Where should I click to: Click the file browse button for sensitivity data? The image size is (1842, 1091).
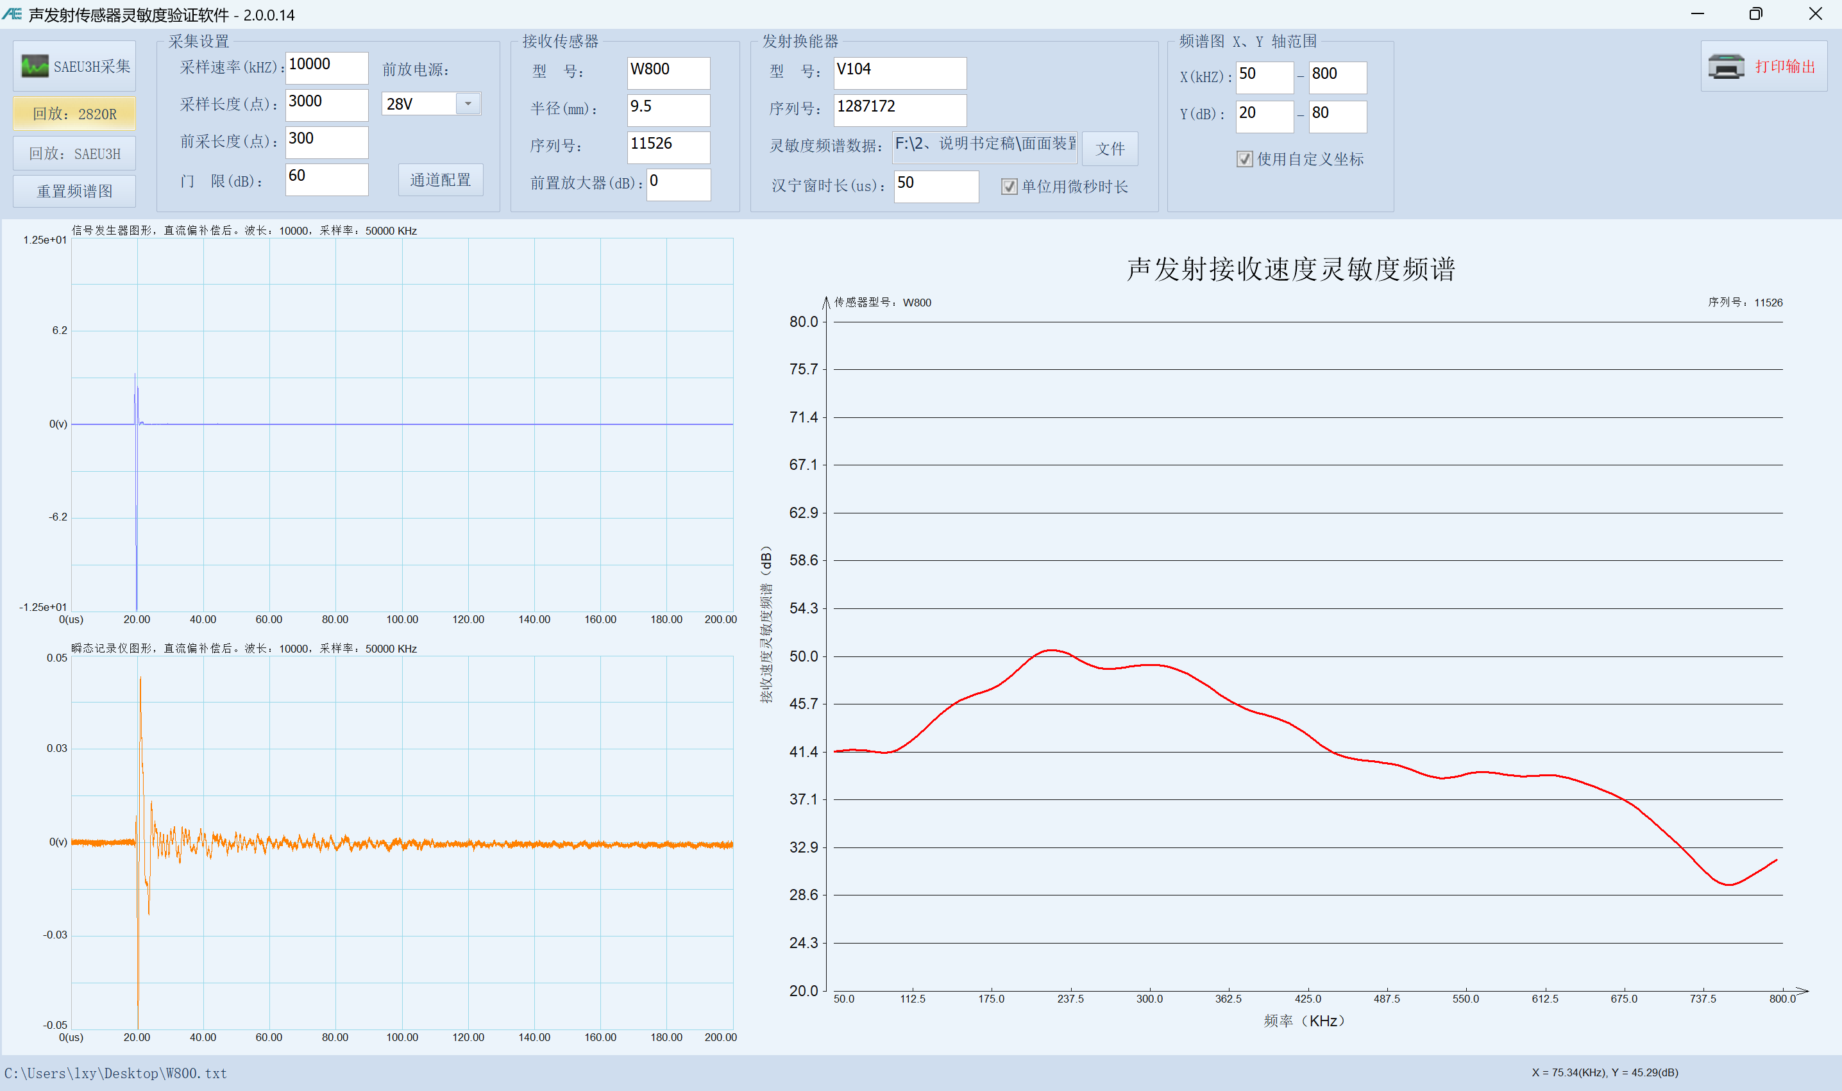point(1110,149)
